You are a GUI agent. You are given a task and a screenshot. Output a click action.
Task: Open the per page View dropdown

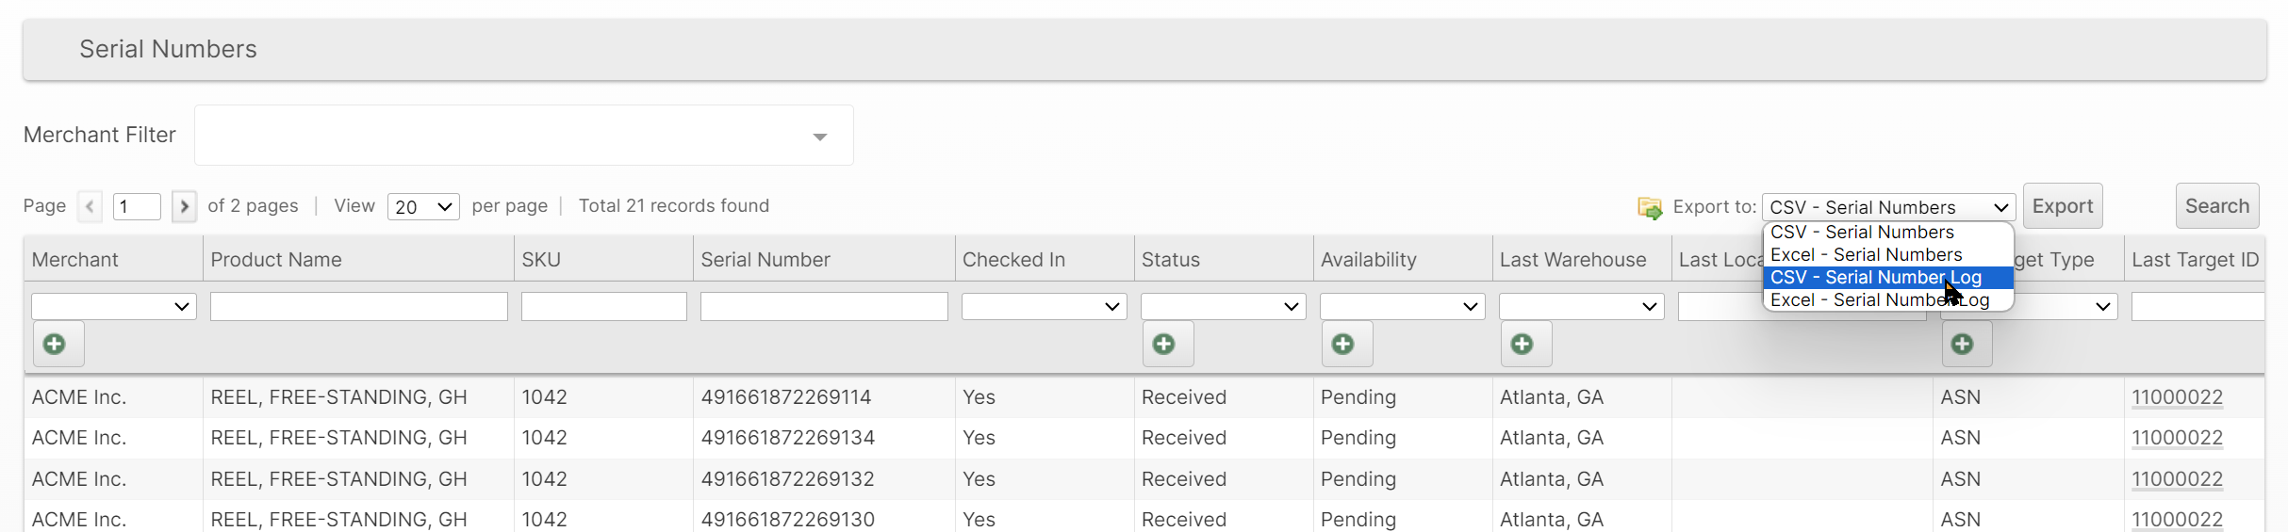click(423, 207)
